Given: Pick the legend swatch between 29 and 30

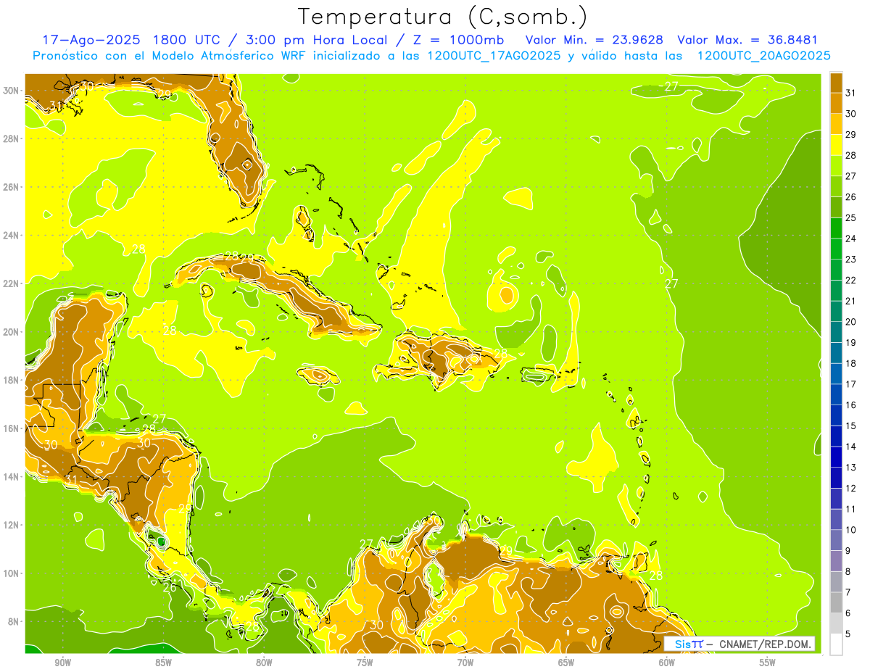Looking at the screenshot, I should click(x=836, y=123).
